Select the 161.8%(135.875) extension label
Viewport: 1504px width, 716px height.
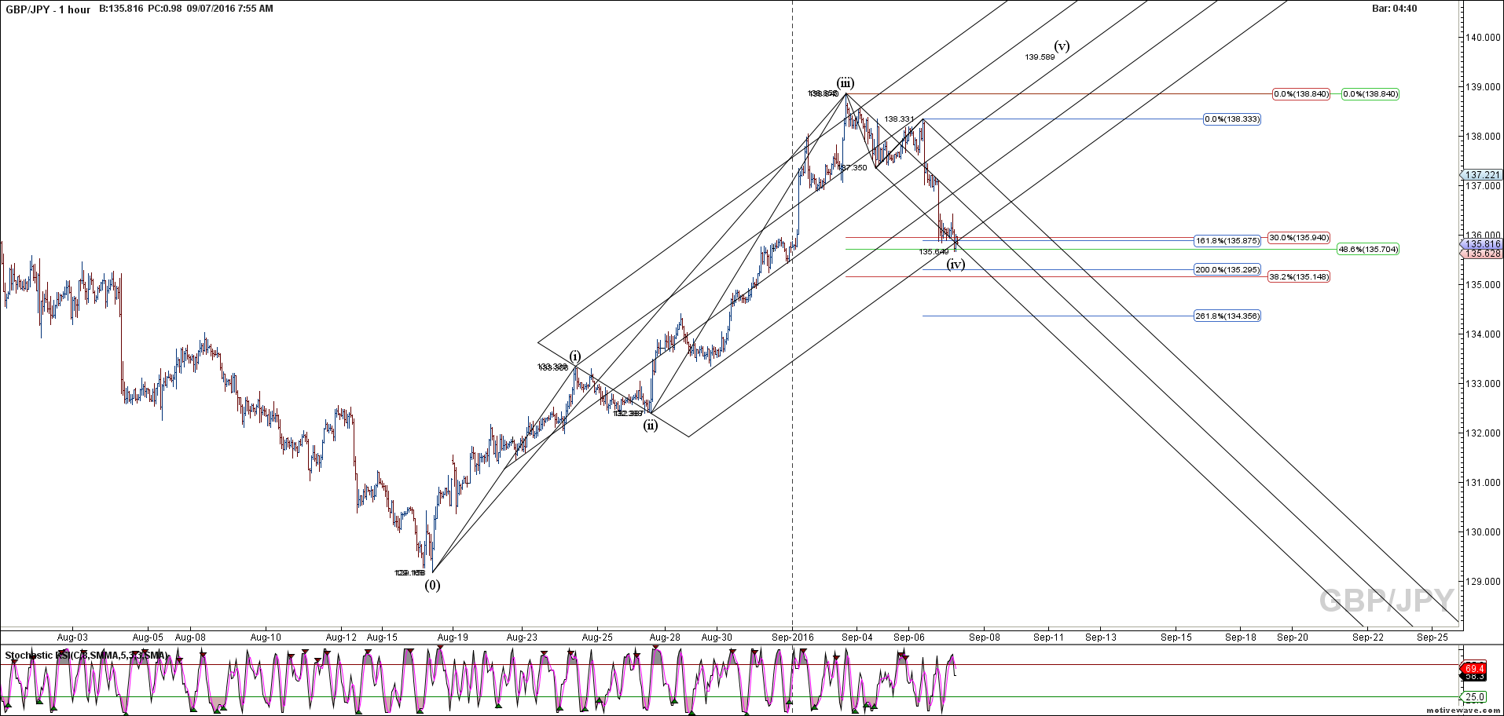coord(1227,241)
